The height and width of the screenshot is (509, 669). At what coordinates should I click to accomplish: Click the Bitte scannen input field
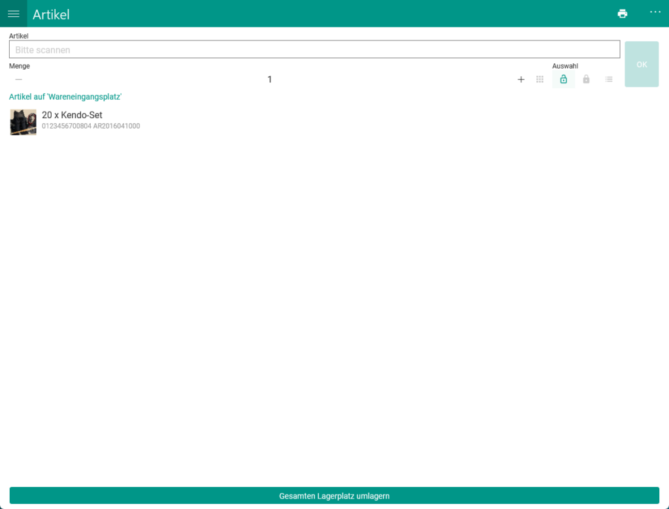coord(314,49)
